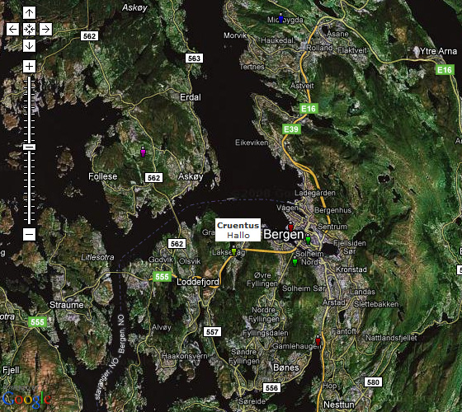Click the 562 road shield near Godvik
The image size is (462, 412).
click(x=177, y=244)
